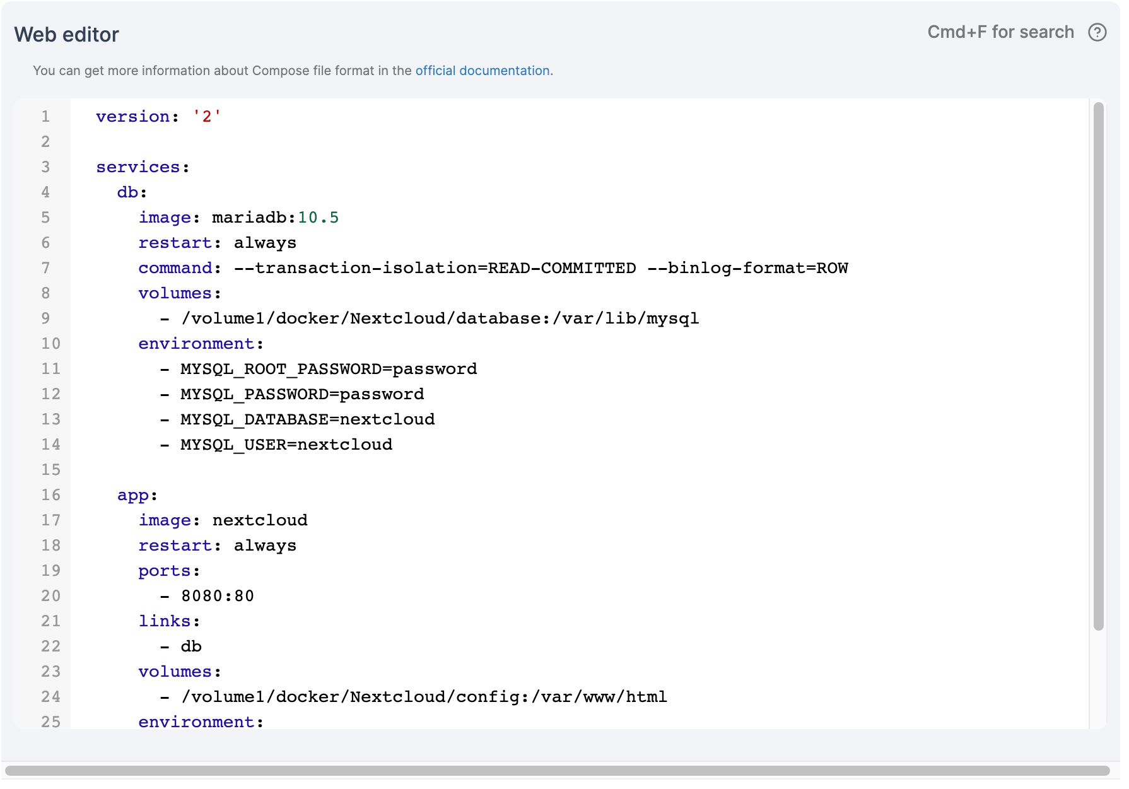
Task: Click on MYSQL_ROOT_PASSWORD=password entry
Action: pyautogui.click(x=328, y=369)
